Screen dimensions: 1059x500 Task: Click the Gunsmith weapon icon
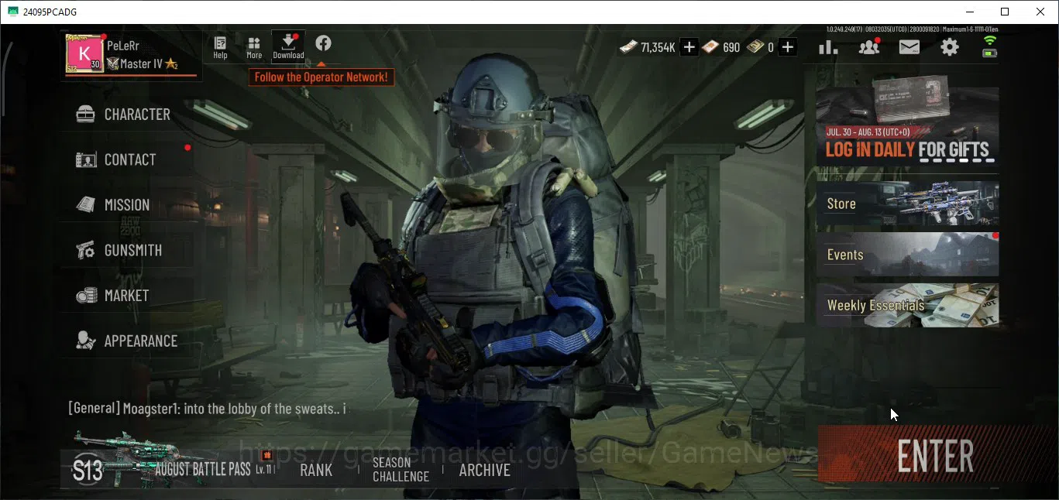(85, 251)
